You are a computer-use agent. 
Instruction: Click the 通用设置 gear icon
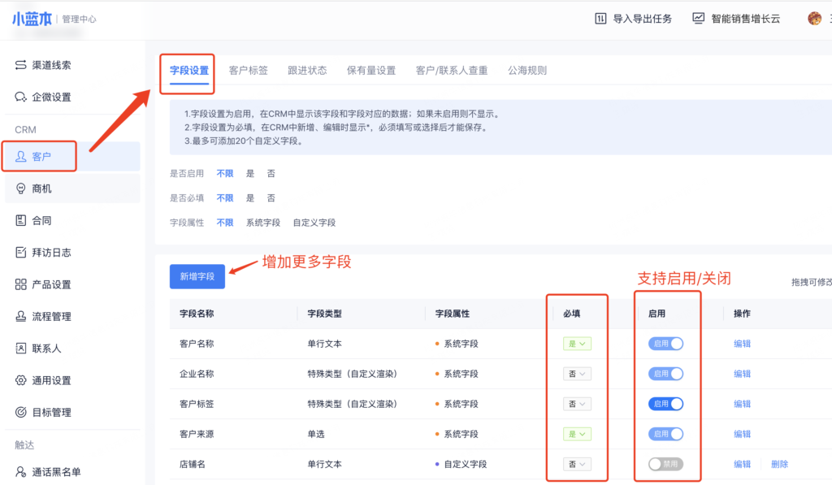pos(21,380)
